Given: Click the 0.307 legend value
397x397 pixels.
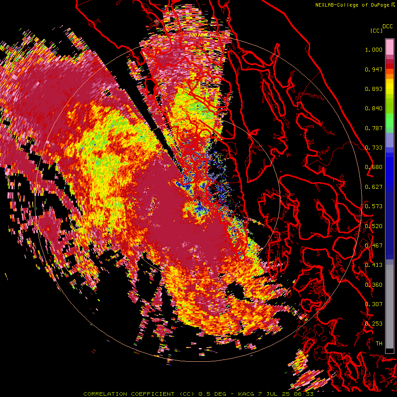Looking at the screenshot, I should click(374, 304).
